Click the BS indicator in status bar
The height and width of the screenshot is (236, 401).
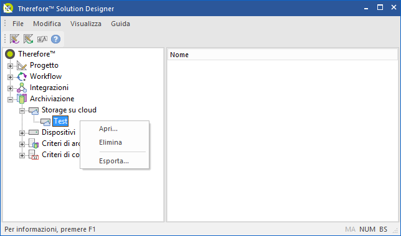383,229
